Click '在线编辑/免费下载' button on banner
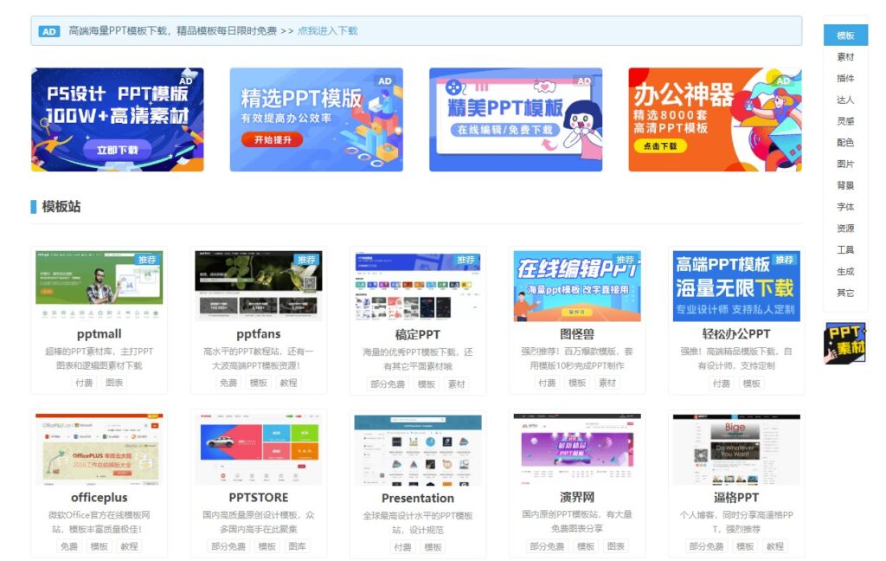 click(504, 130)
